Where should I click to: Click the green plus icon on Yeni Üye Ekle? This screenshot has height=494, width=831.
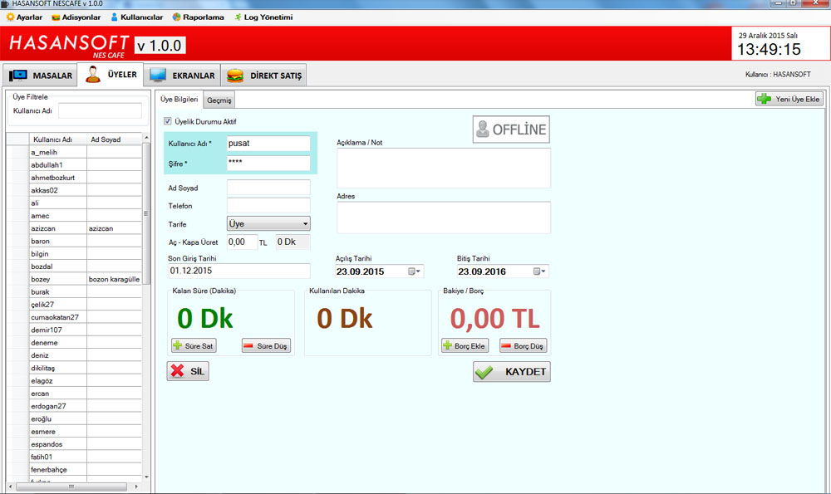click(764, 99)
